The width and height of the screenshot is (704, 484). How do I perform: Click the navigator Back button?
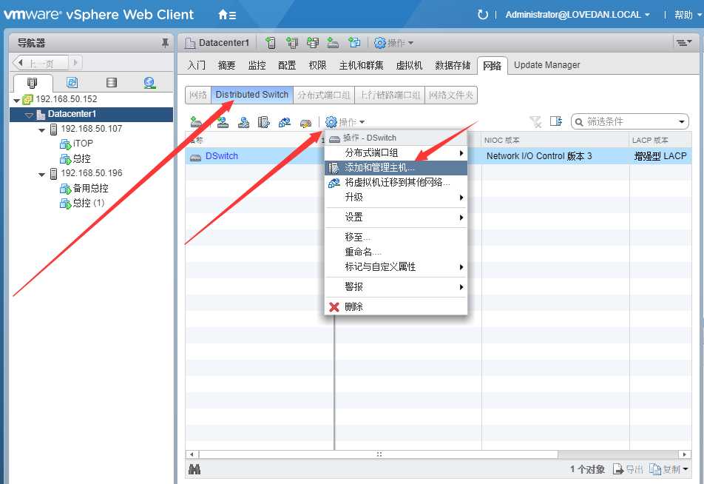coord(41,62)
